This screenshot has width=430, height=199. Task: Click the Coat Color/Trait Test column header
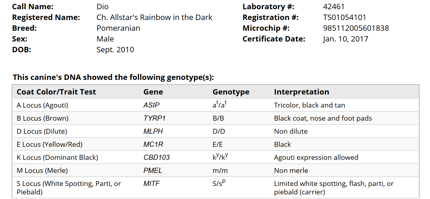coord(56,92)
